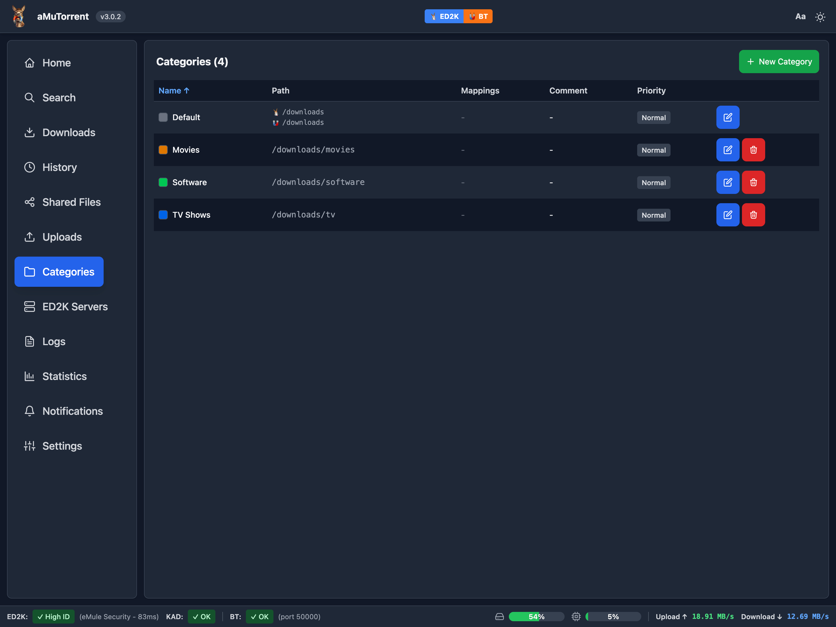Click the High ID status badge

click(x=53, y=617)
